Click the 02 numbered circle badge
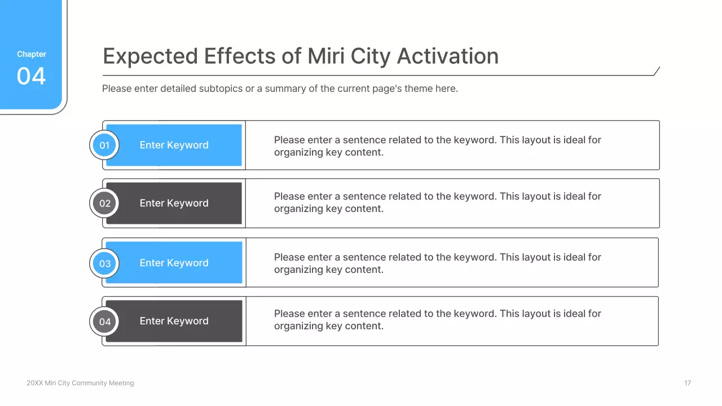Viewport: 722px width, 406px height. 104,204
